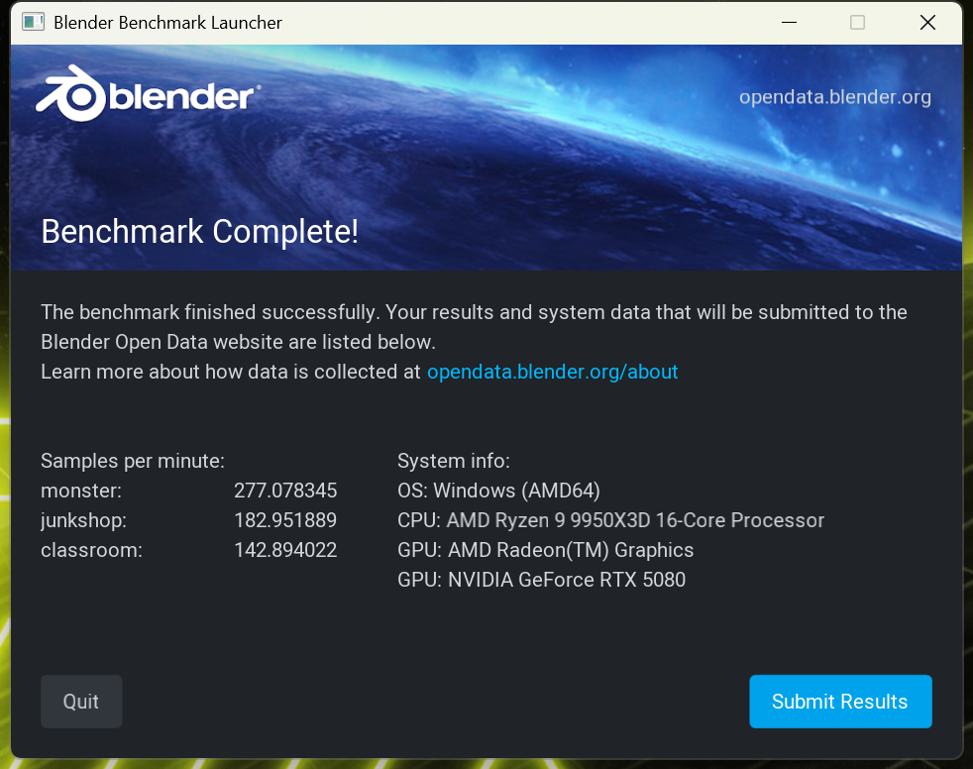The height and width of the screenshot is (769, 973).
Task: Click the CPU AMD Ryzen 9 9950X3D line
Action: 610,520
